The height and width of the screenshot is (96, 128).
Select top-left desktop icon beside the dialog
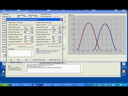pyautogui.click(x=3, y=65)
